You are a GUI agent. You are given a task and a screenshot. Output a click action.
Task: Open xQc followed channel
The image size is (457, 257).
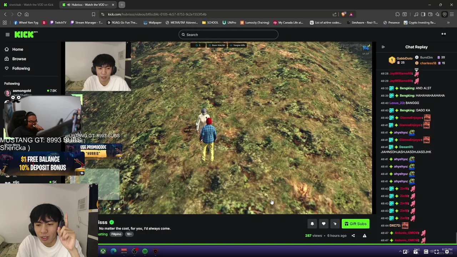click(x=30, y=182)
